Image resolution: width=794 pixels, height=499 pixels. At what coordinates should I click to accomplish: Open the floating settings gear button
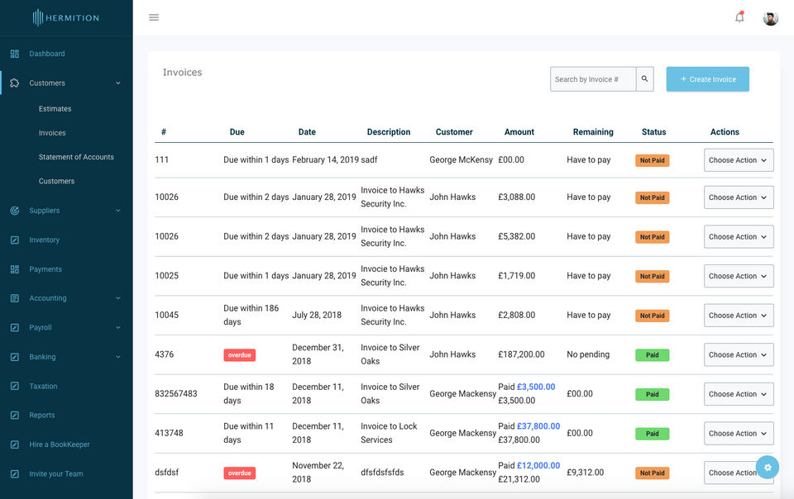coord(768,467)
